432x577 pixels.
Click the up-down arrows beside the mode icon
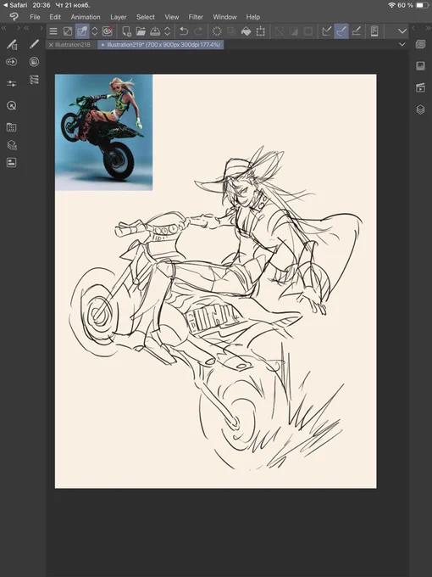(94, 31)
